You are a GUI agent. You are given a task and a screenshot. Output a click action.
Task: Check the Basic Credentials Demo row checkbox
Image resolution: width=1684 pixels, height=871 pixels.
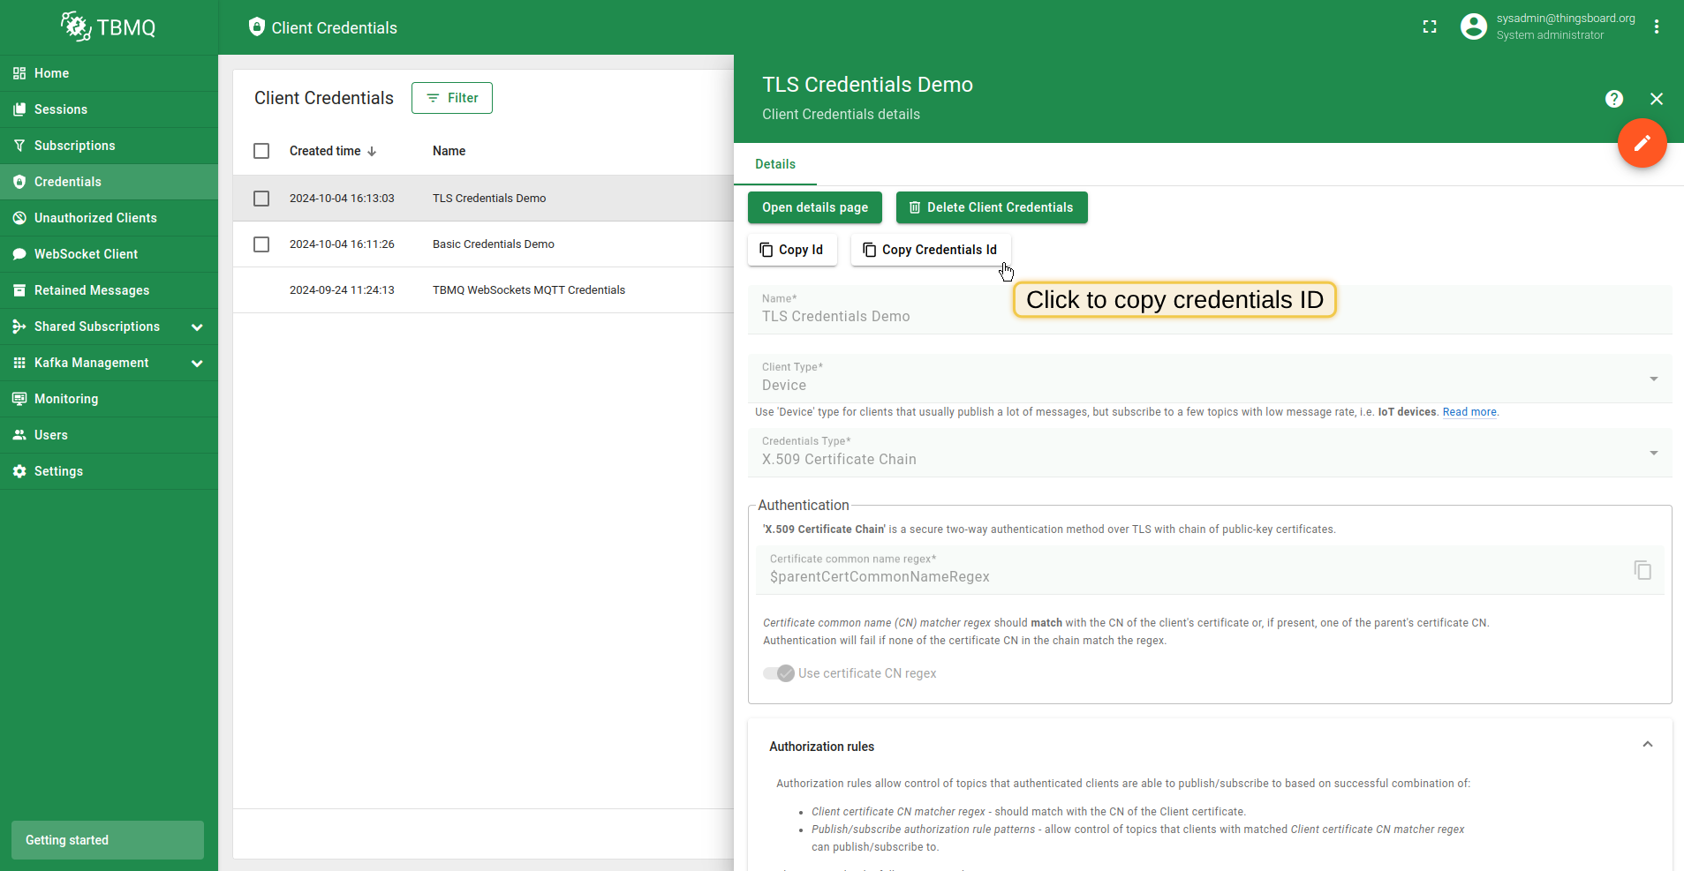(261, 244)
